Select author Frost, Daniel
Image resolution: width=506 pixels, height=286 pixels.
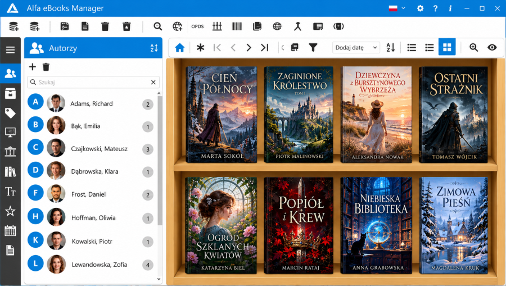[91, 194]
